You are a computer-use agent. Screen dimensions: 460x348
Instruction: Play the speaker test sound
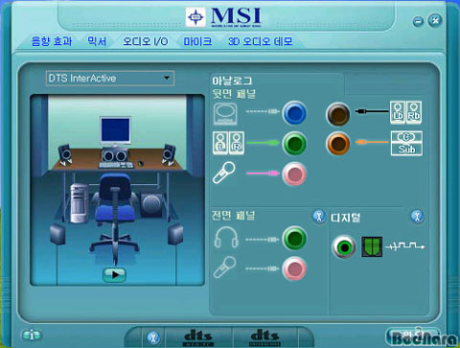tap(114, 274)
